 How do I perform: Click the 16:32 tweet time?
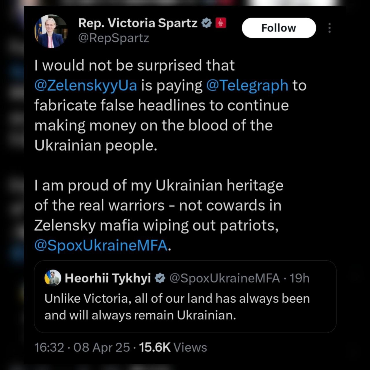coord(49,347)
